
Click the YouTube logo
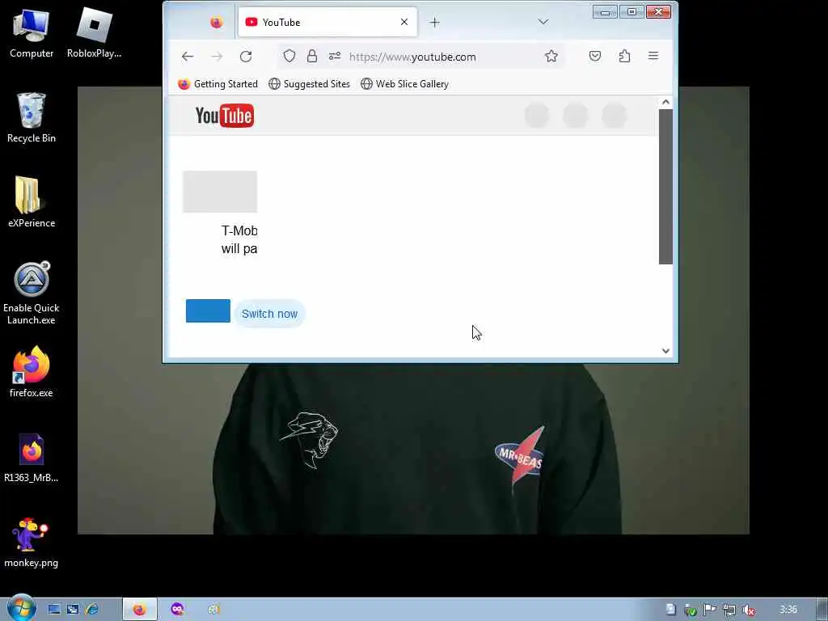tap(225, 116)
